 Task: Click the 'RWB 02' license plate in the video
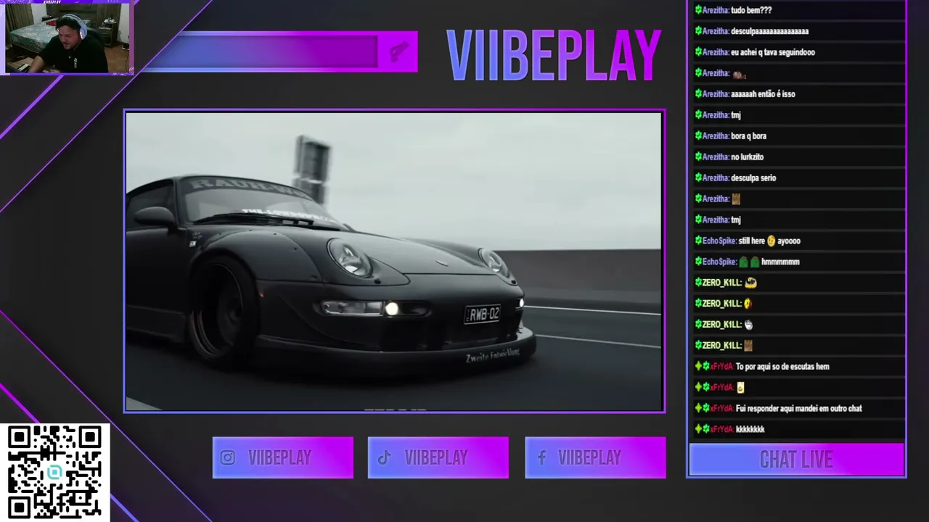[x=483, y=314]
